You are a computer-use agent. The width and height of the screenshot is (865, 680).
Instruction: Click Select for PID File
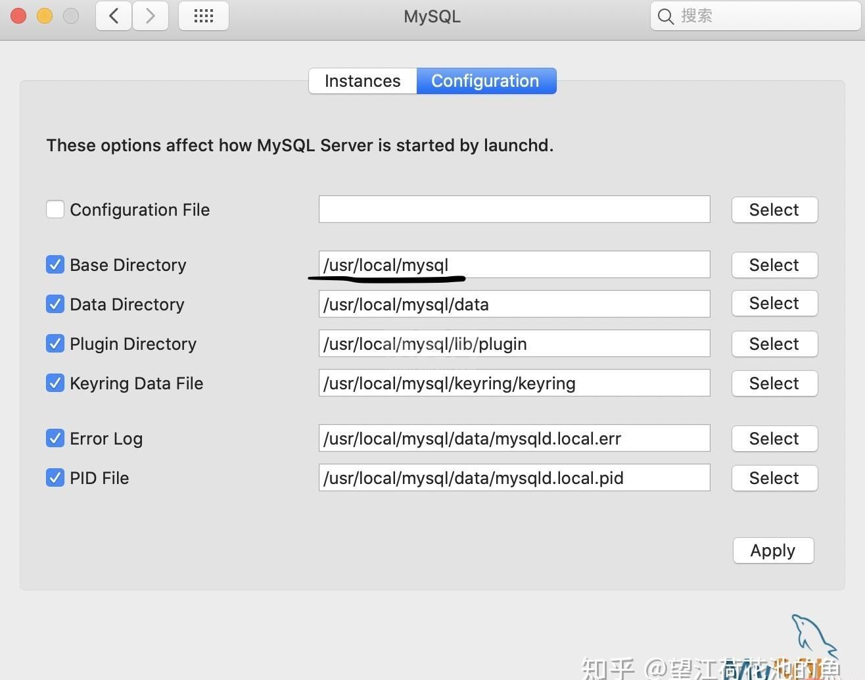tap(774, 478)
